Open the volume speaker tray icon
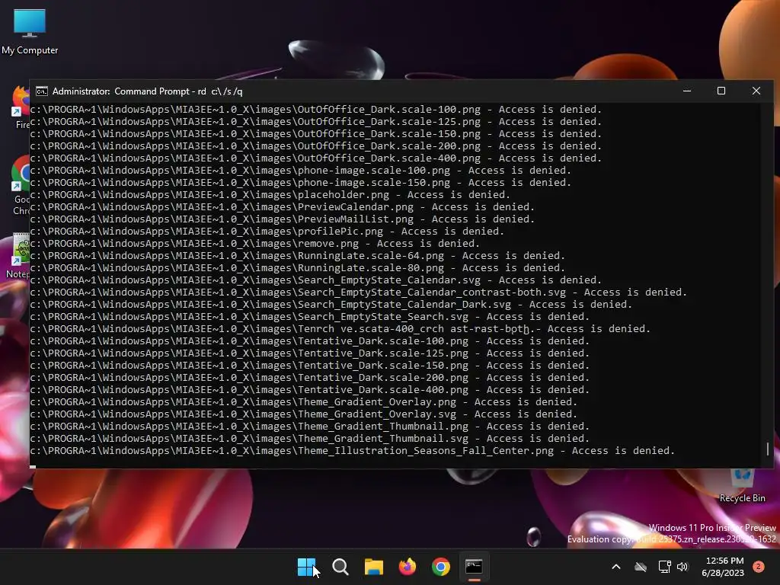 click(682, 567)
